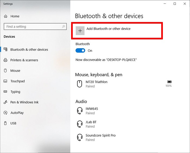Viewport: 190px width, 153px height.
Task: Click the Paired status under M720 Triathlon
Action: 90,86
